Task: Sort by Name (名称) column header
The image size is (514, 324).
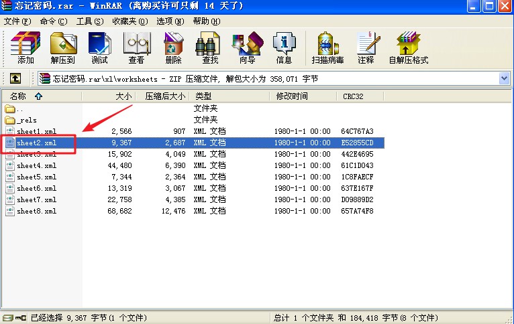Action: [x=42, y=96]
